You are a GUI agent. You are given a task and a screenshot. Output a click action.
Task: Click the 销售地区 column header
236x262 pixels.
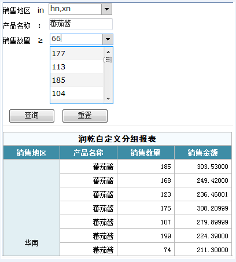point(32,153)
